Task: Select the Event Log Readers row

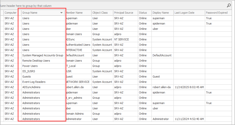Action: 34,82
